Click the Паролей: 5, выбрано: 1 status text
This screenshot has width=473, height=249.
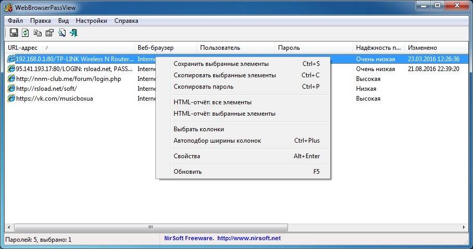click(38, 240)
